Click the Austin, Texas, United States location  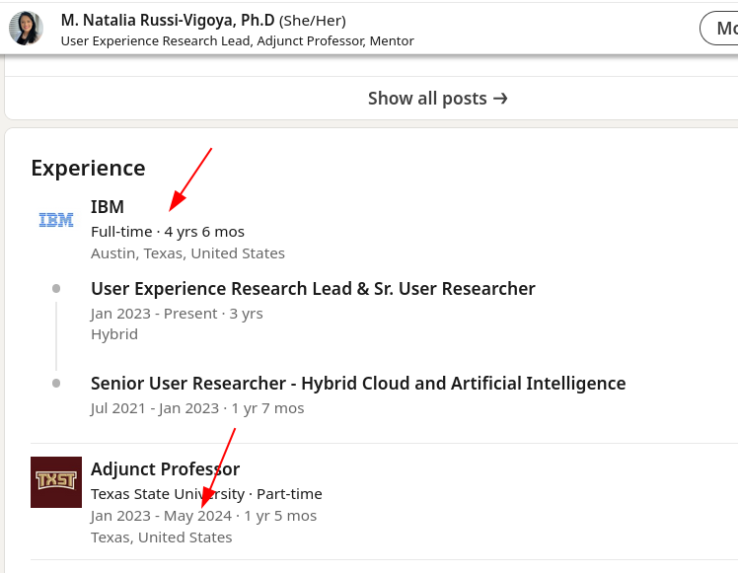click(x=187, y=253)
